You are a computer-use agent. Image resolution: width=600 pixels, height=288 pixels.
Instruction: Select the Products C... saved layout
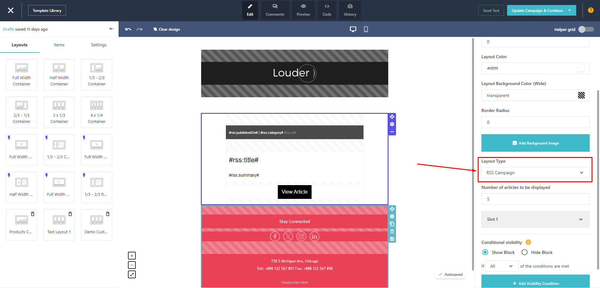(22, 225)
